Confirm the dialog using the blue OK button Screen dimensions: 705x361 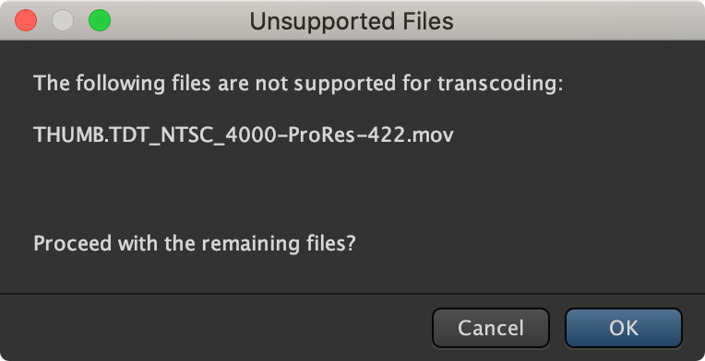coord(624,328)
